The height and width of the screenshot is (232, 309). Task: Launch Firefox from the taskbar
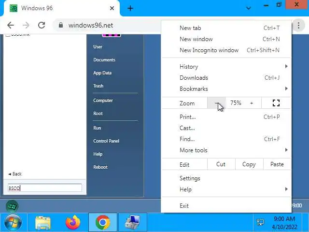pyautogui.click(x=73, y=222)
